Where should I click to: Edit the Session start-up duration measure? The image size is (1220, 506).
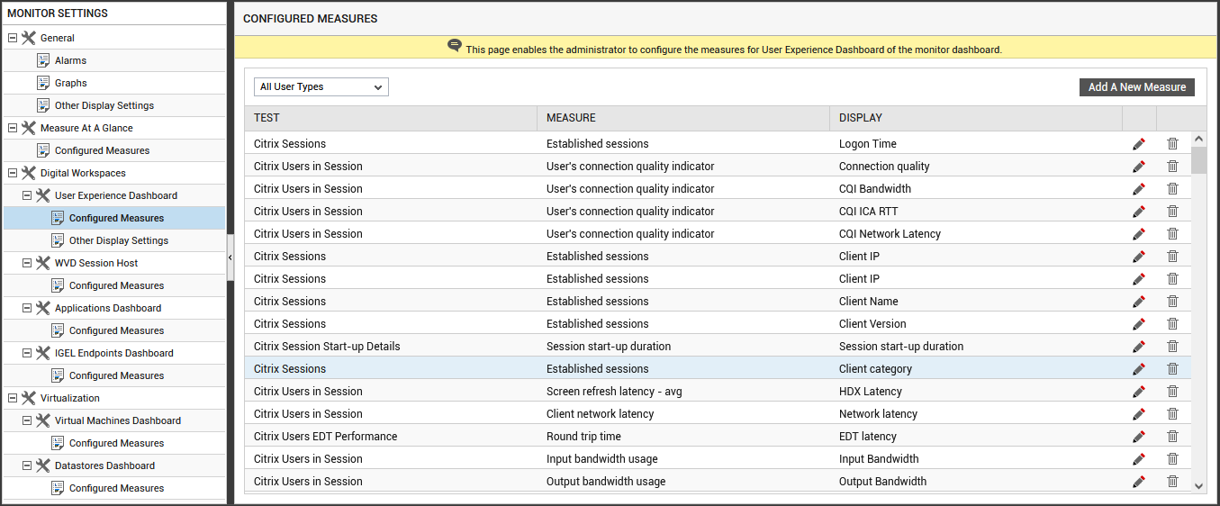[1139, 346]
